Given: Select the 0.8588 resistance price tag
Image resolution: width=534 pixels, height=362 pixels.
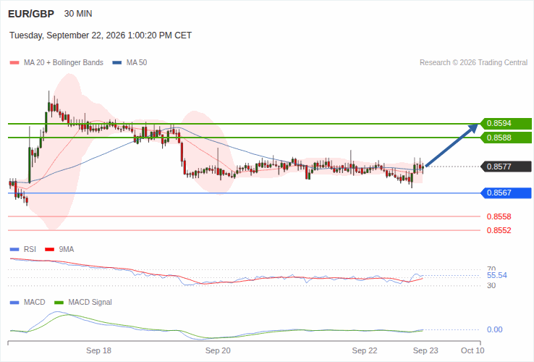Looking at the screenshot, I should point(506,138).
